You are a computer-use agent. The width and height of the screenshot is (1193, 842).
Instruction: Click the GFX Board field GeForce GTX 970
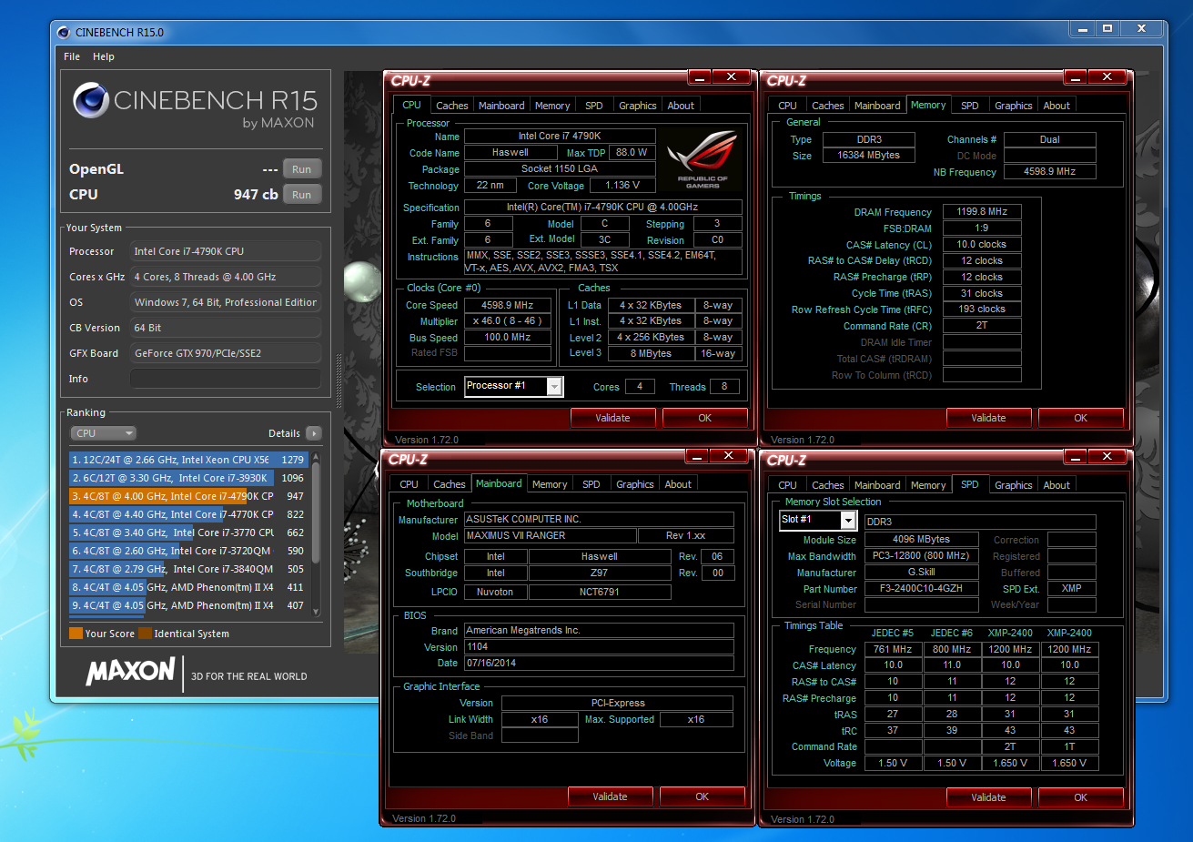226,353
